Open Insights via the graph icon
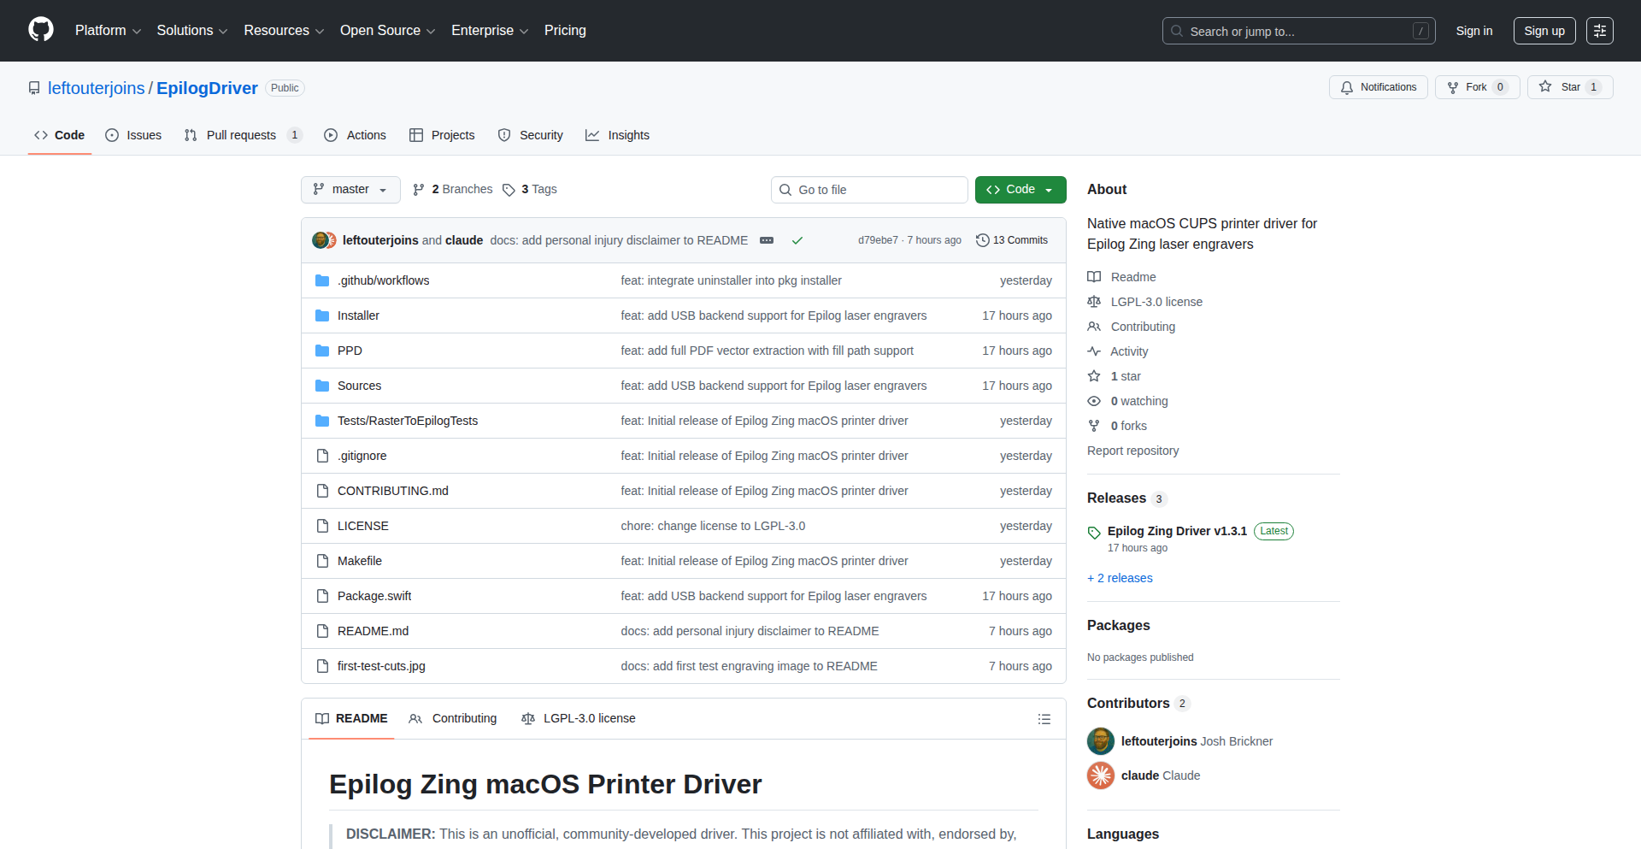Viewport: 1641px width, 849px height. click(x=592, y=135)
